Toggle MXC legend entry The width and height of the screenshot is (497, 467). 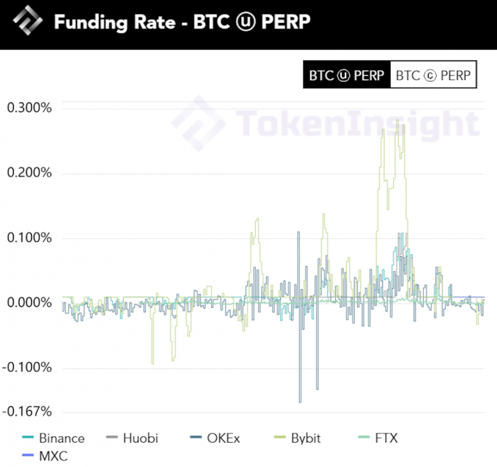point(53,455)
